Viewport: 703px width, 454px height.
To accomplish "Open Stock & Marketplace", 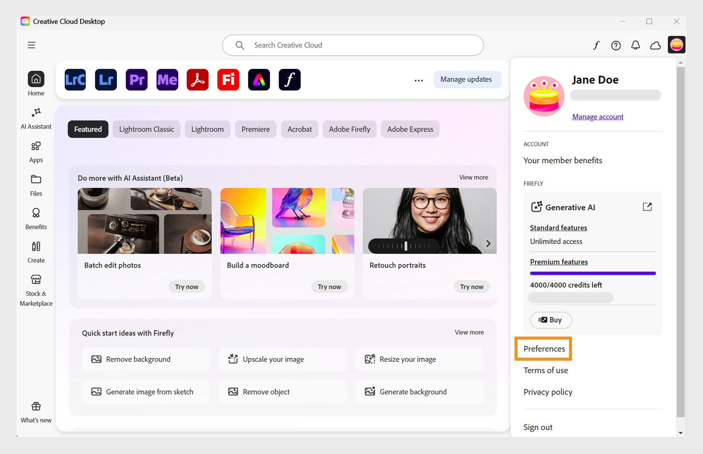I will point(36,291).
